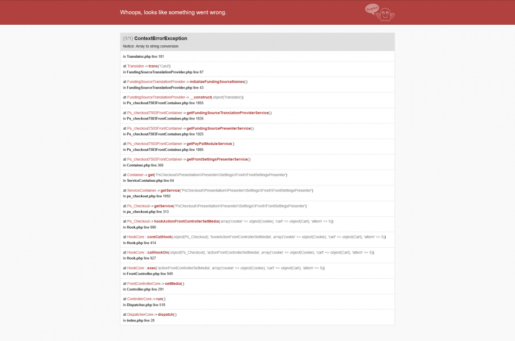The image size is (515, 341).
Task: Click the trans('Card') method link
Action: click(x=153, y=66)
